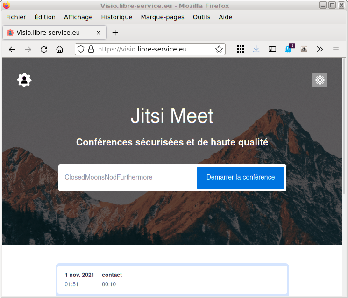
Task: Close the Firefox window
Action: (341, 5)
